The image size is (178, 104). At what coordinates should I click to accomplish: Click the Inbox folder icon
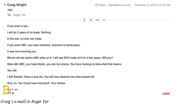point(97,5)
